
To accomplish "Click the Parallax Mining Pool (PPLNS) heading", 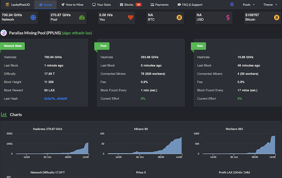I will click(x=35, y=33).
